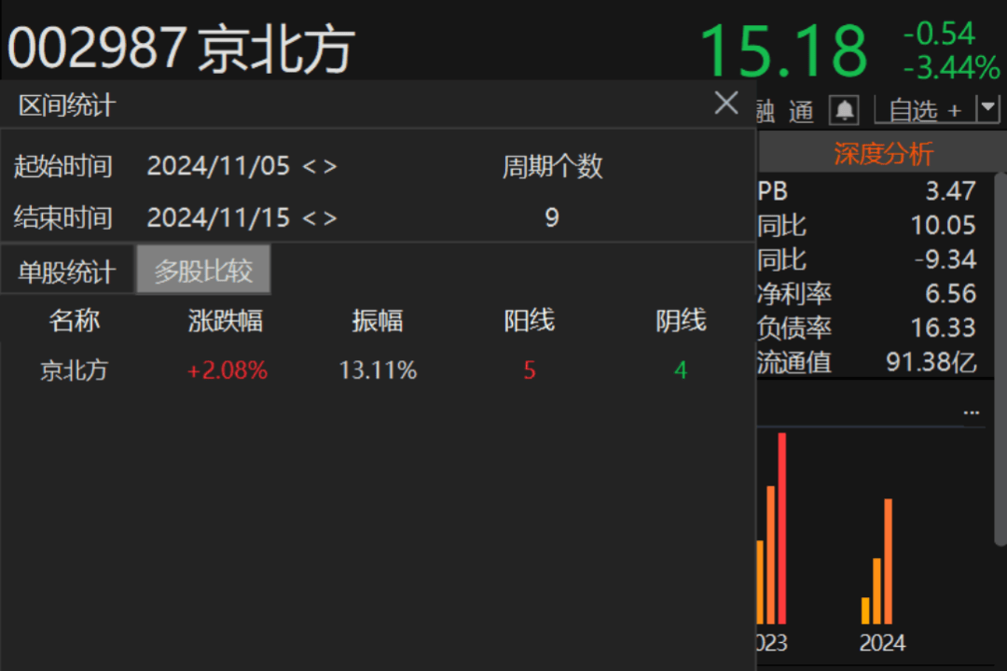Image resolution: width=1007 pixels, height=671 pixels.
Task: Click the -3.44% change percentage
Action: [x=952, y=67]
